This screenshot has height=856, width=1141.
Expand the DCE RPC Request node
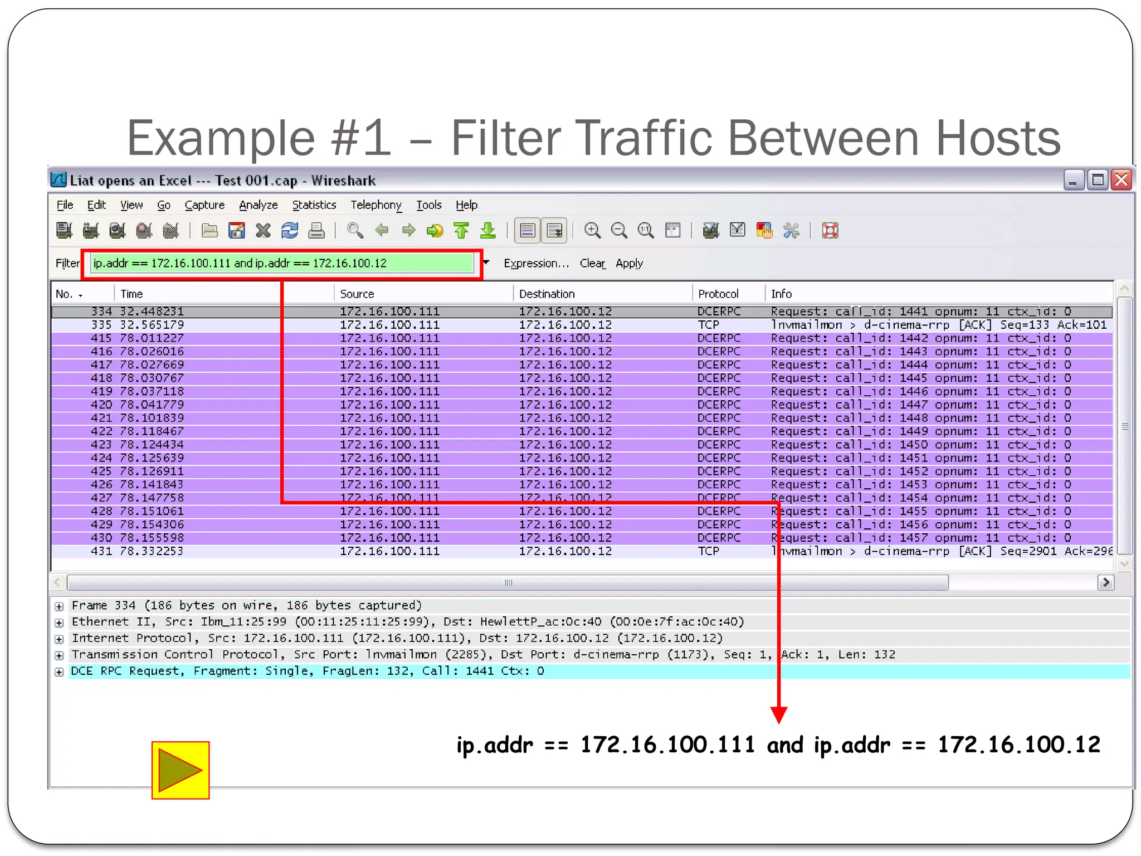[x=59, y=672]
